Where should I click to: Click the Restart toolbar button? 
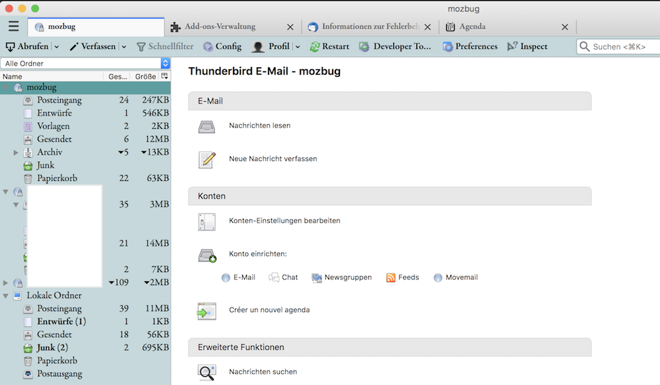pos(329,46)
